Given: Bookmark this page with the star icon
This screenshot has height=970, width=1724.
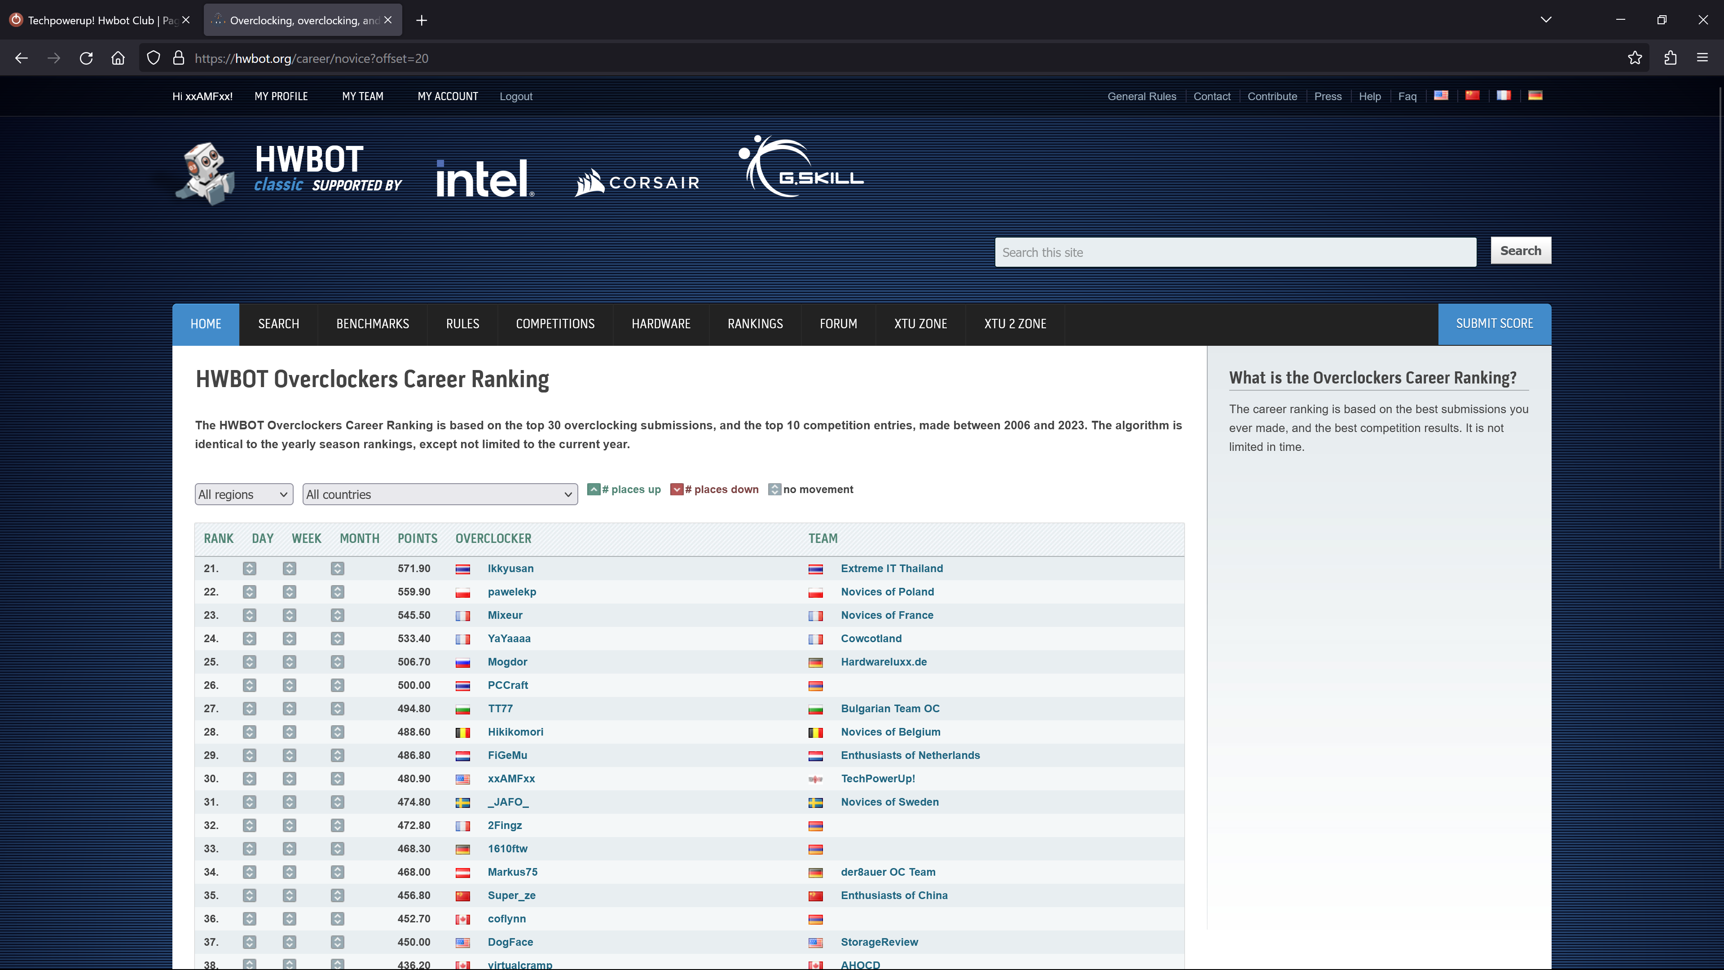Looking at the screenshot, I should [1634, 58].
